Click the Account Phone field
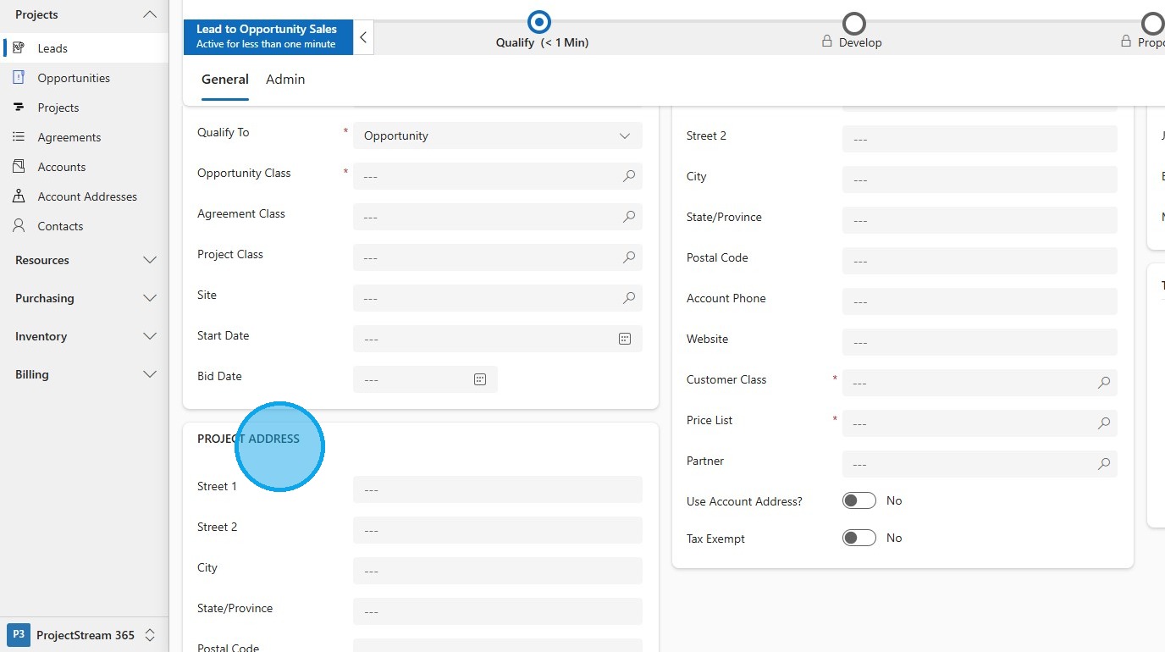 click(x=980, y=301)
